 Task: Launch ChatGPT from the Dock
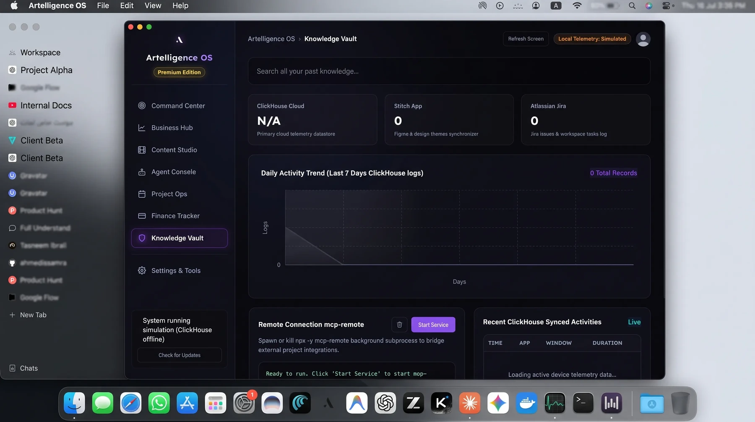(385, 403)
